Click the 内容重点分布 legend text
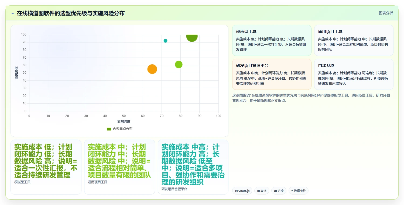 coord(123,129)
